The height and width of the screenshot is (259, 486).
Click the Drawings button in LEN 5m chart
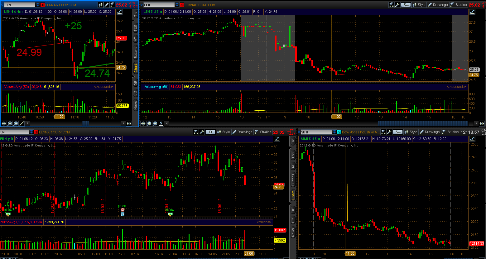point(438,5)
